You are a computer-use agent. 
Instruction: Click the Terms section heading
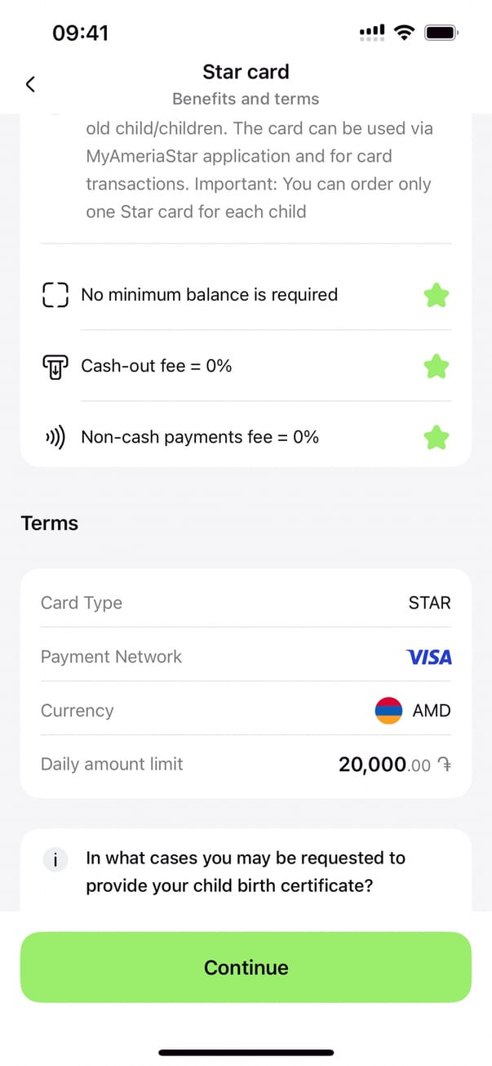pyautogui.click(x=50, y=524)
